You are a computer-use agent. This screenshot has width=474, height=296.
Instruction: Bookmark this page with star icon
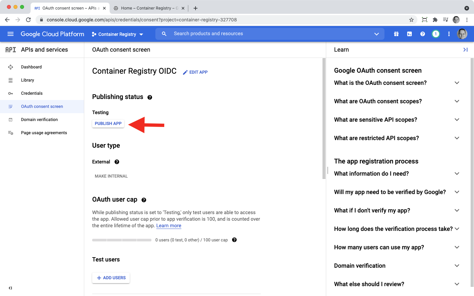pos(411,20)
